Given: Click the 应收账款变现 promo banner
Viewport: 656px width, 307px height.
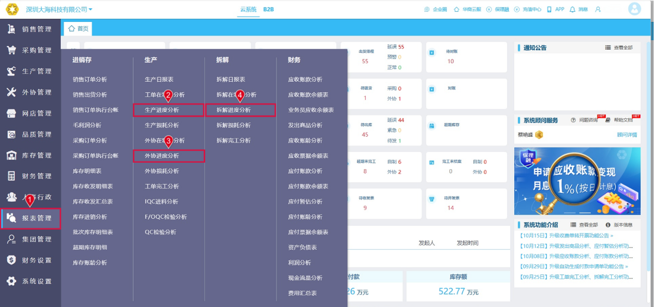Looking at the screenshot, I should coord(577,181).
